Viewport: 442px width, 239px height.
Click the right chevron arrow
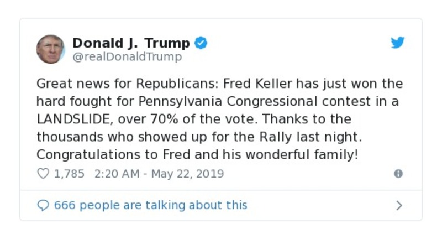(x=399, y=206)
